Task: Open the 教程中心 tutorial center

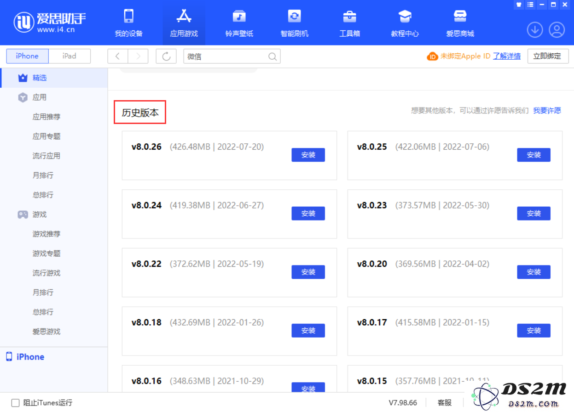Action: tap(405, 22)
